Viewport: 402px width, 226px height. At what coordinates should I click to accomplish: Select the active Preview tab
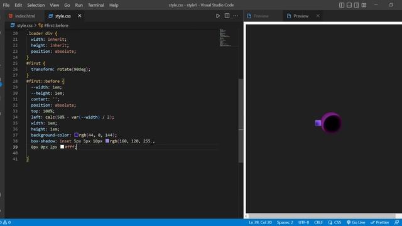tap(300, 16)
